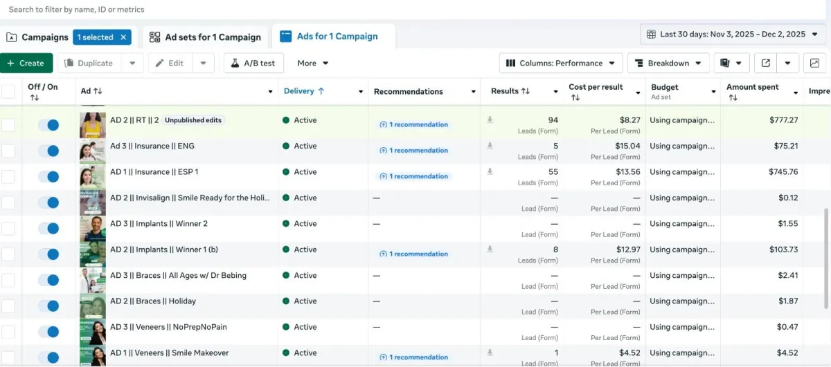The height and width of the screenshot is (367, 831).
Task: Open the Columns: Performance dropdown
Action: [x=560, y=63]
